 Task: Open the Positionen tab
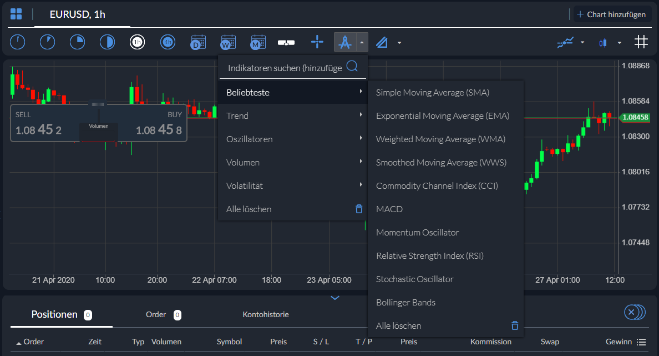tap(62, 314)
